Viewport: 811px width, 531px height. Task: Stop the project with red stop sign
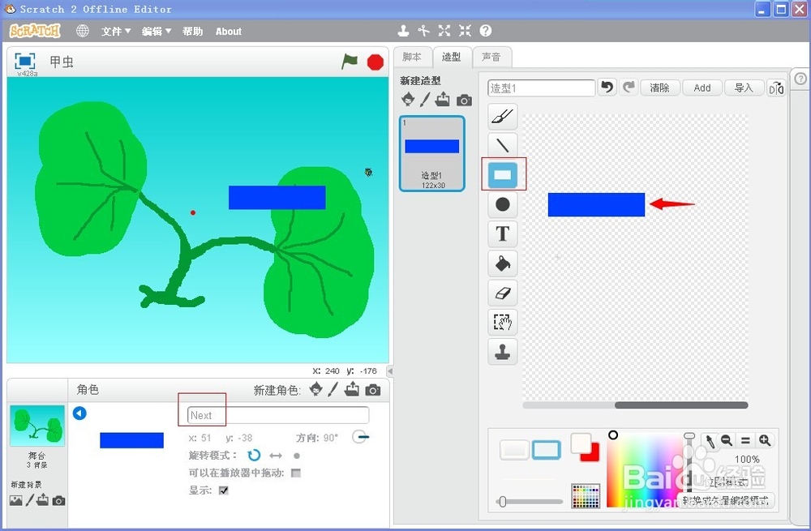coord(375,62)
